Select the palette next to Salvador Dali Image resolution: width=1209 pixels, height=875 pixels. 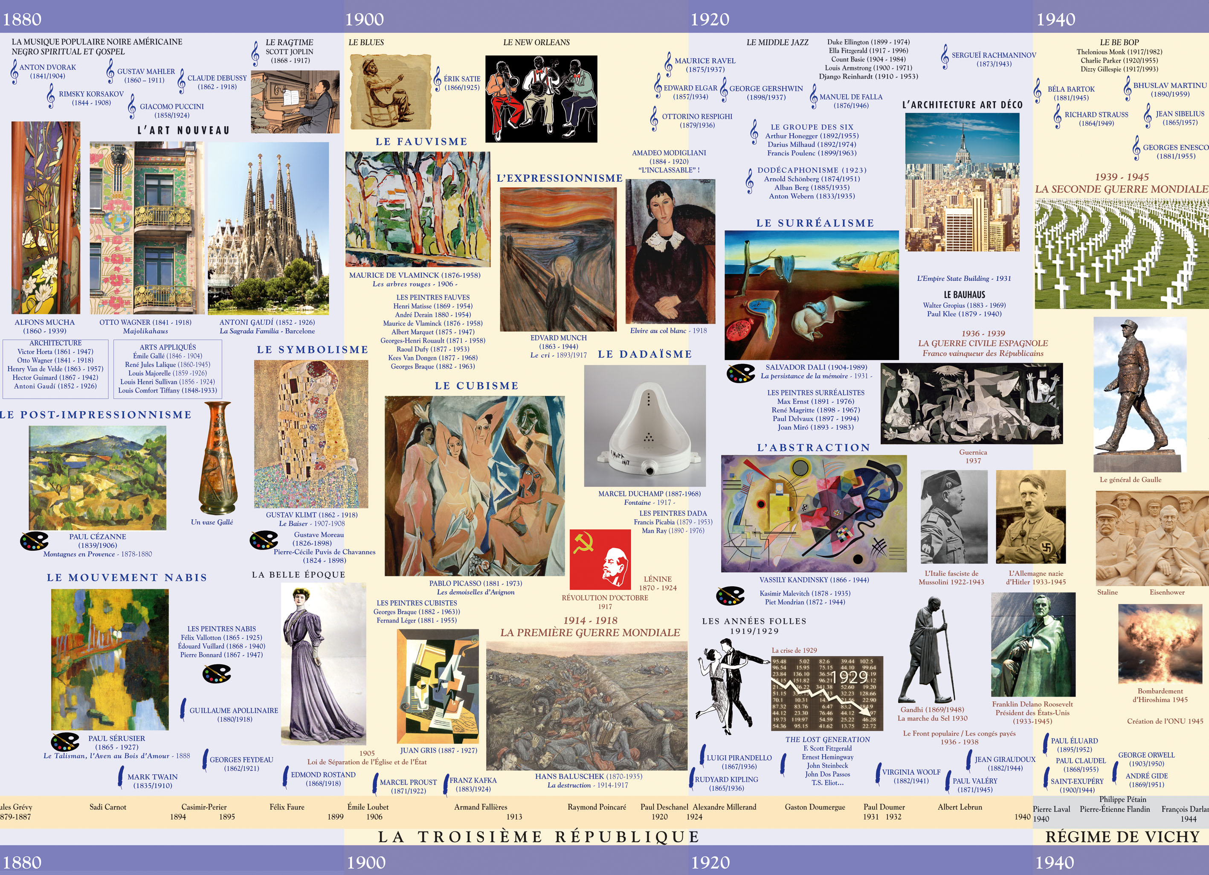(x=741, y=373)
